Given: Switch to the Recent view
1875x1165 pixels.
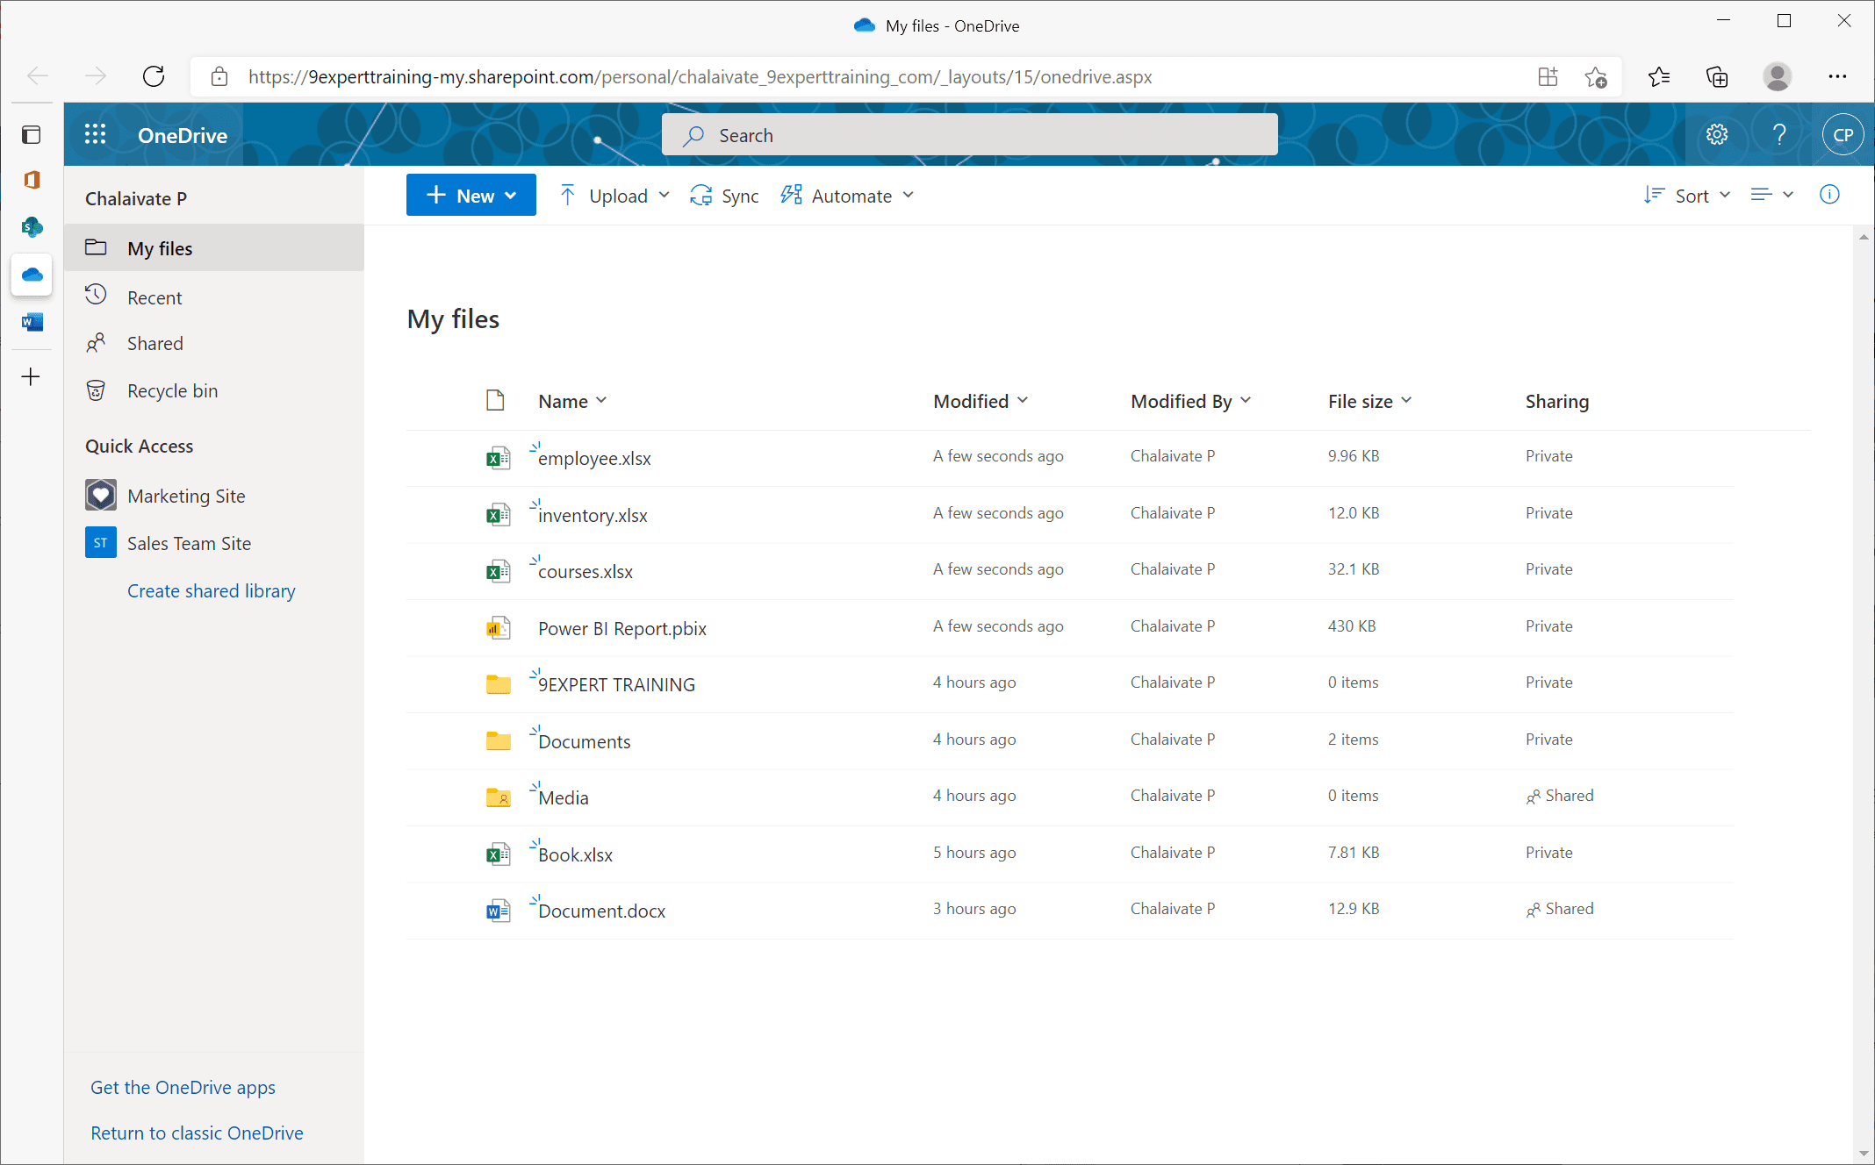Looking at the screenshot, I should point(156,297).
